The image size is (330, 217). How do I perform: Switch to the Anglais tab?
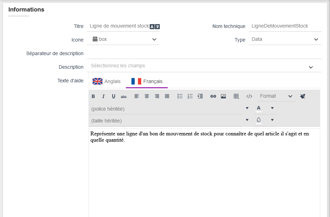click(107, 81)
